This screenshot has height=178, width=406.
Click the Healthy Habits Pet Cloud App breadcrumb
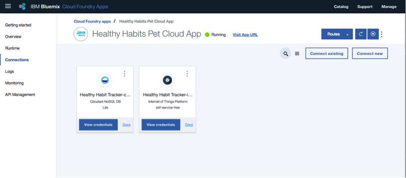point(146,21)
